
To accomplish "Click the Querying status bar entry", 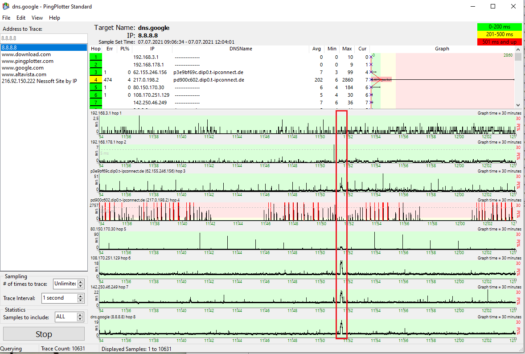I will coord(11,349).
